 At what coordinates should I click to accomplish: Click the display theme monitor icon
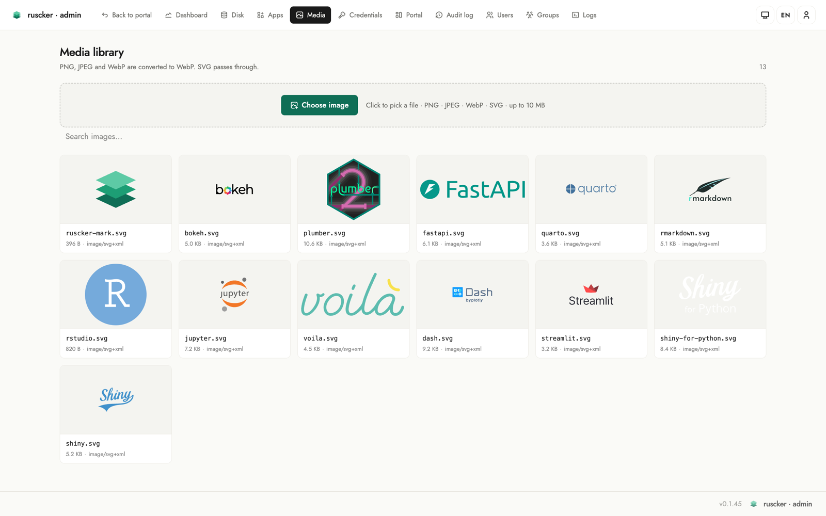(x=765, y=15)
